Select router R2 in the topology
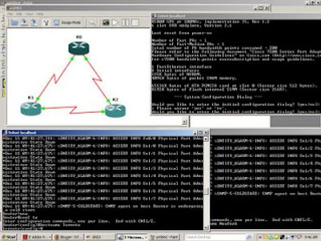321x241 pixels. (x=115, y=111)
